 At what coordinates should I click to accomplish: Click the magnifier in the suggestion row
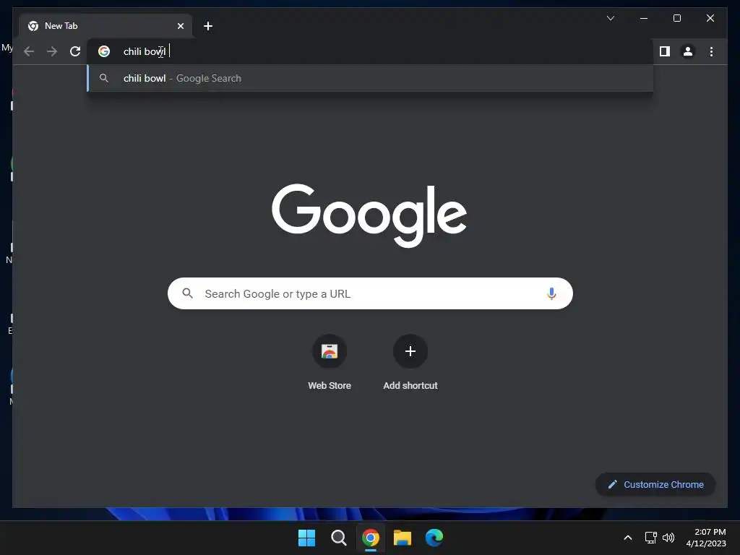[104, 78]
